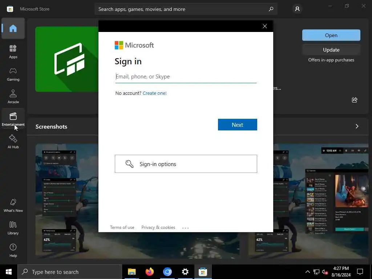Open the Apps section
This screenshot has width=372, height=279.
pyautogui.click(x=13, y=52)
